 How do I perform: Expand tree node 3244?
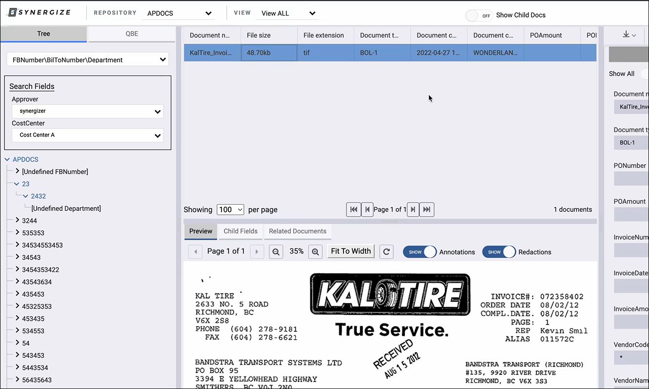coord(17,220)
